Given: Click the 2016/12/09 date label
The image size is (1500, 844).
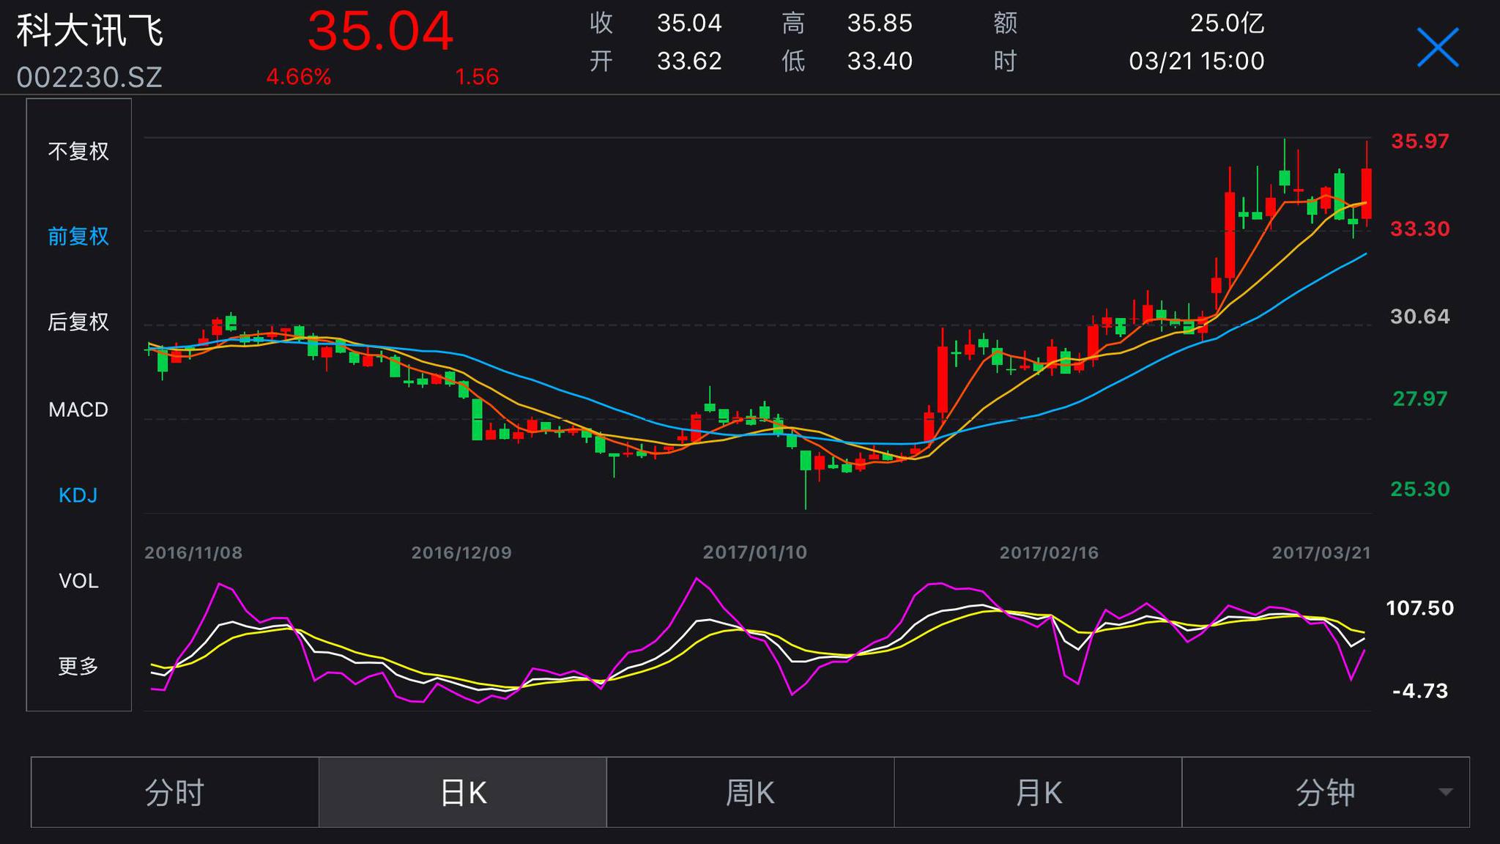Looking at the screenshot, I should 461,552.
